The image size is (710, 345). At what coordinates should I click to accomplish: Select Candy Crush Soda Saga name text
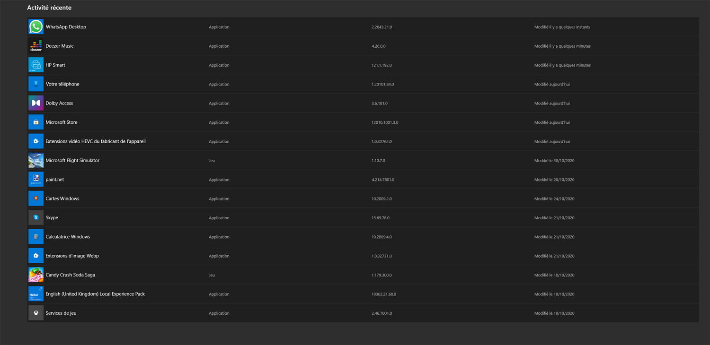[70, 275]
